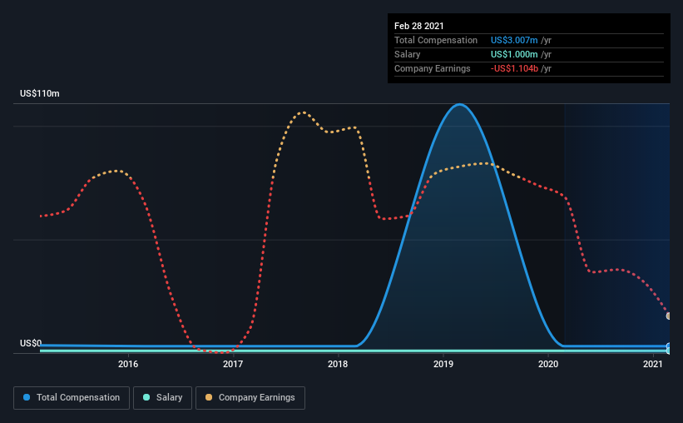
Task: Click the US$0 y-axis label
Action: [x=31, y=343]
